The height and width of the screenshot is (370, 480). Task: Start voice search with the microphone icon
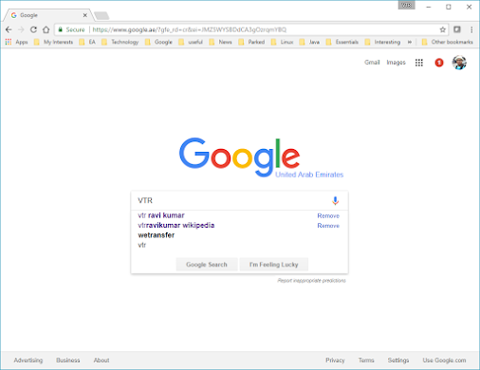335,200
